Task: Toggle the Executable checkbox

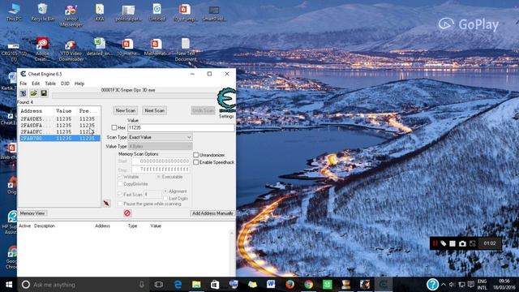Action: tap(158, 177)
